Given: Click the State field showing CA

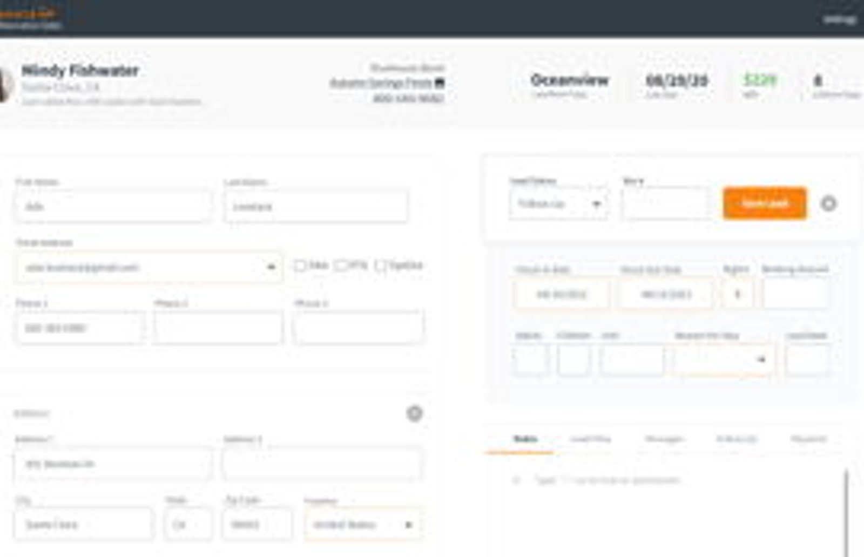Looking at the screenshot, I should pos(188,524).
